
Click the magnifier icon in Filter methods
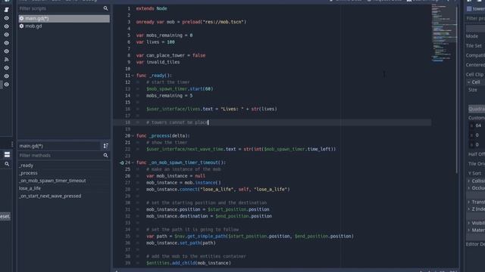[x=105, y=156]
